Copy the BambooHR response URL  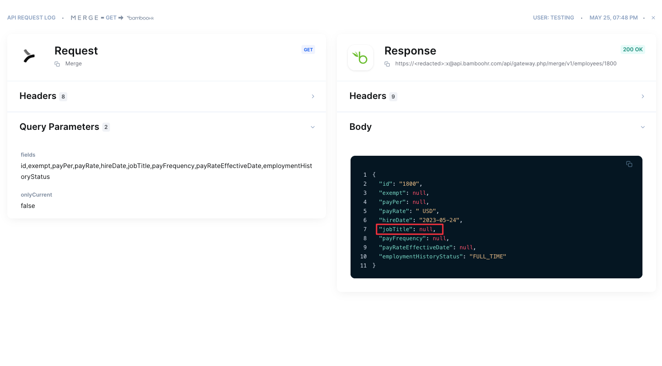tap(387, 64)
